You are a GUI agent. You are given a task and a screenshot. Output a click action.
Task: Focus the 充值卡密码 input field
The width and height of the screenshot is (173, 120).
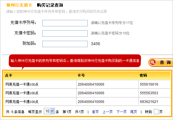pos(65,34)
